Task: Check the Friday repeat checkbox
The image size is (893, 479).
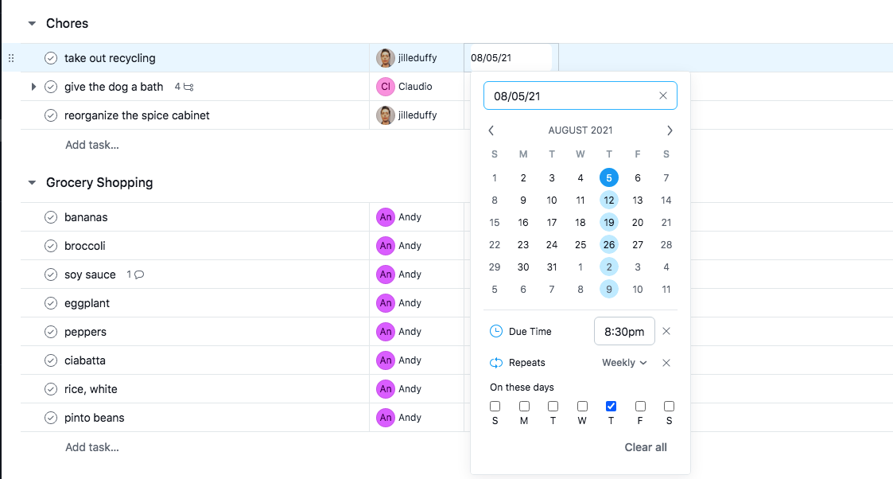Action: pos(640,406)
